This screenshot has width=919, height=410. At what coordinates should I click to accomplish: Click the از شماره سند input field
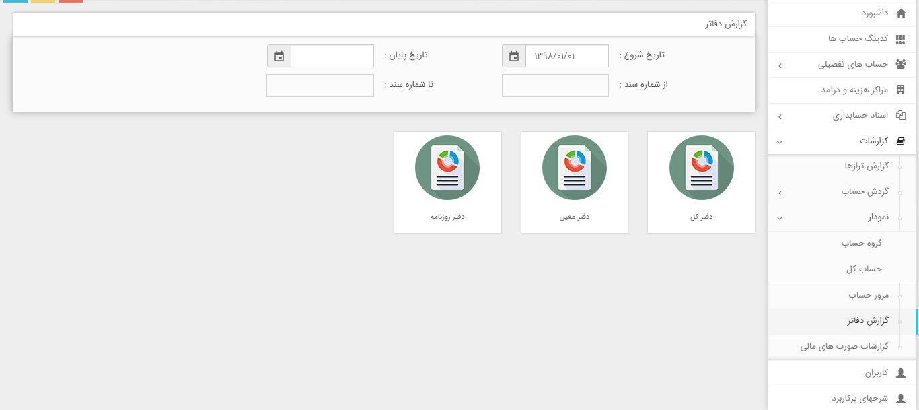[555, 86]
